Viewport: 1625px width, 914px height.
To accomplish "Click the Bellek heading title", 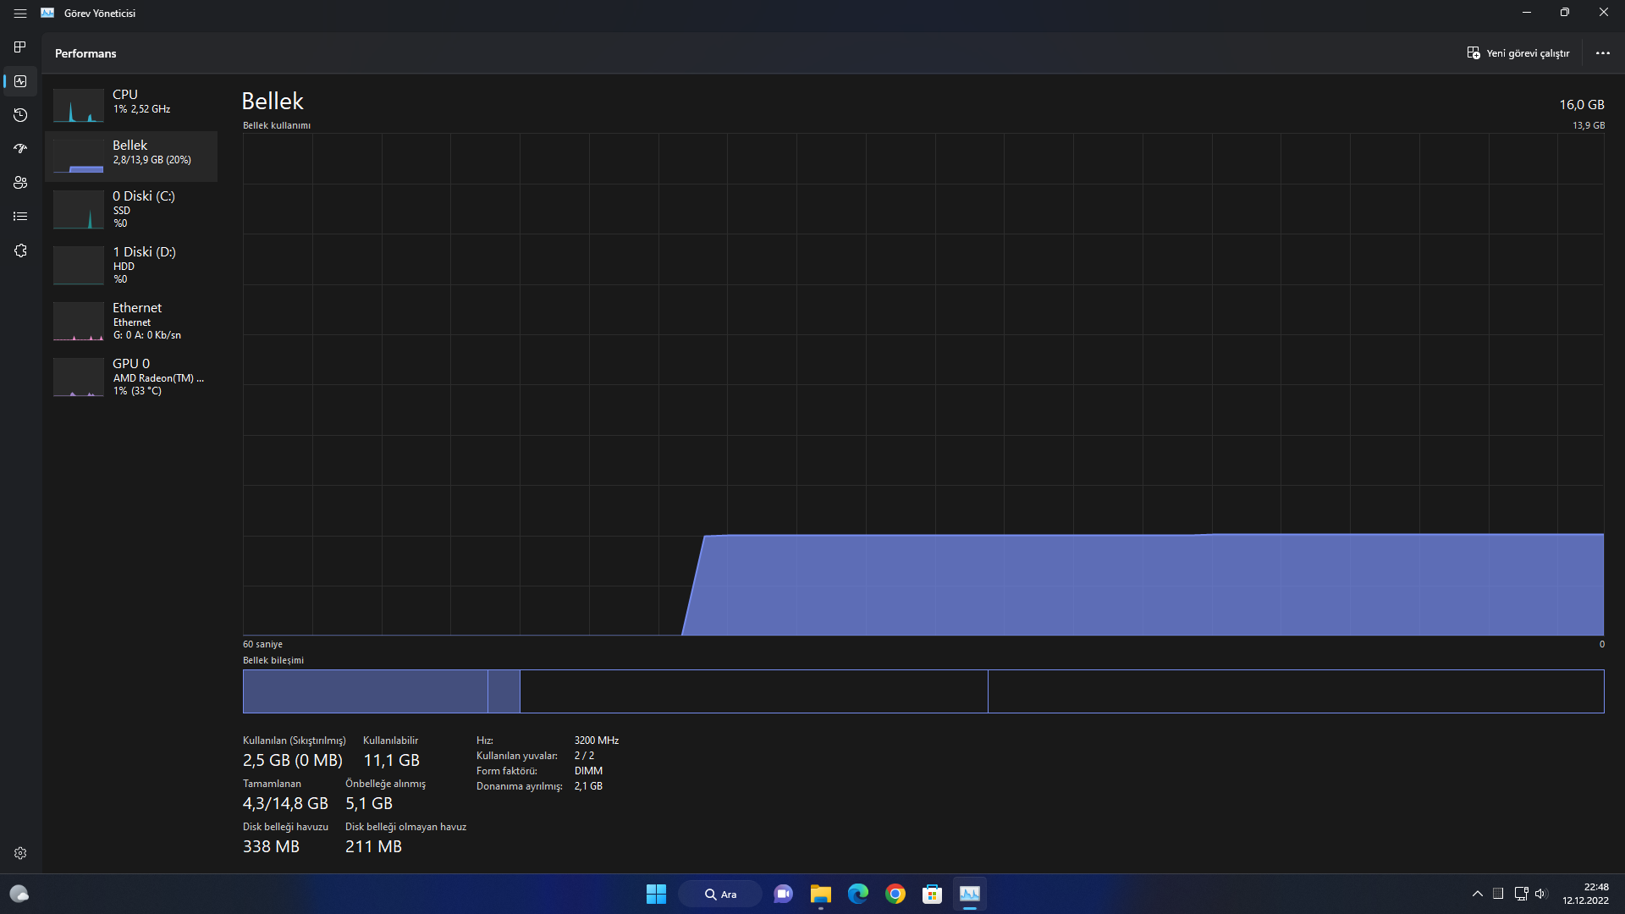I will 273,101.
